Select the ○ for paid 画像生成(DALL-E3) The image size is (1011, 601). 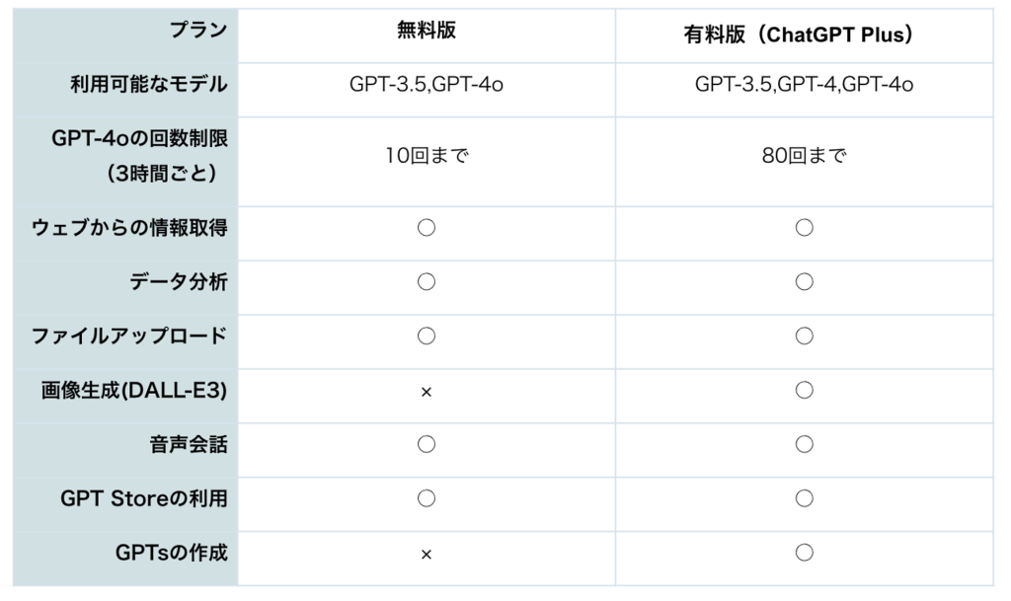click(x=804, y=391)
